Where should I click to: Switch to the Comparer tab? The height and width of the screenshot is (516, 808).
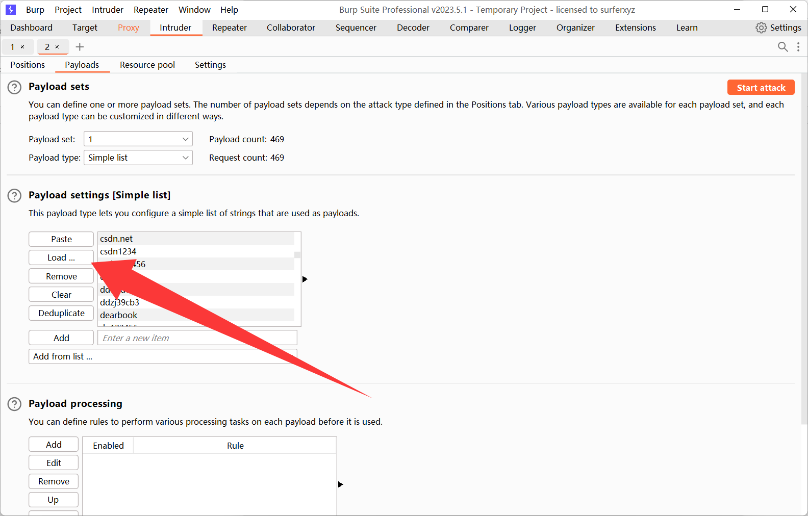(x=469, y=28)
